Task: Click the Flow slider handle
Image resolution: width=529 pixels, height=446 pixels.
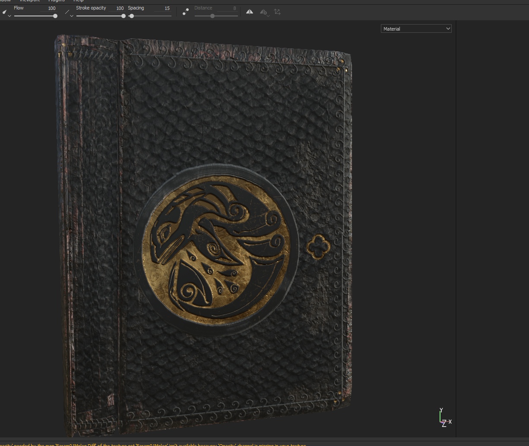Action: tap(55, 16)
